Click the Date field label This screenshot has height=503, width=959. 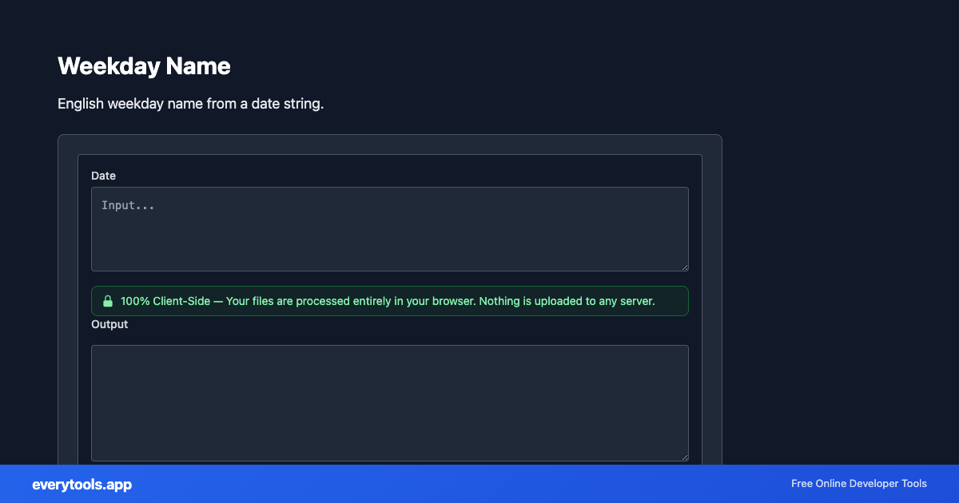click(x=104, y=176)
